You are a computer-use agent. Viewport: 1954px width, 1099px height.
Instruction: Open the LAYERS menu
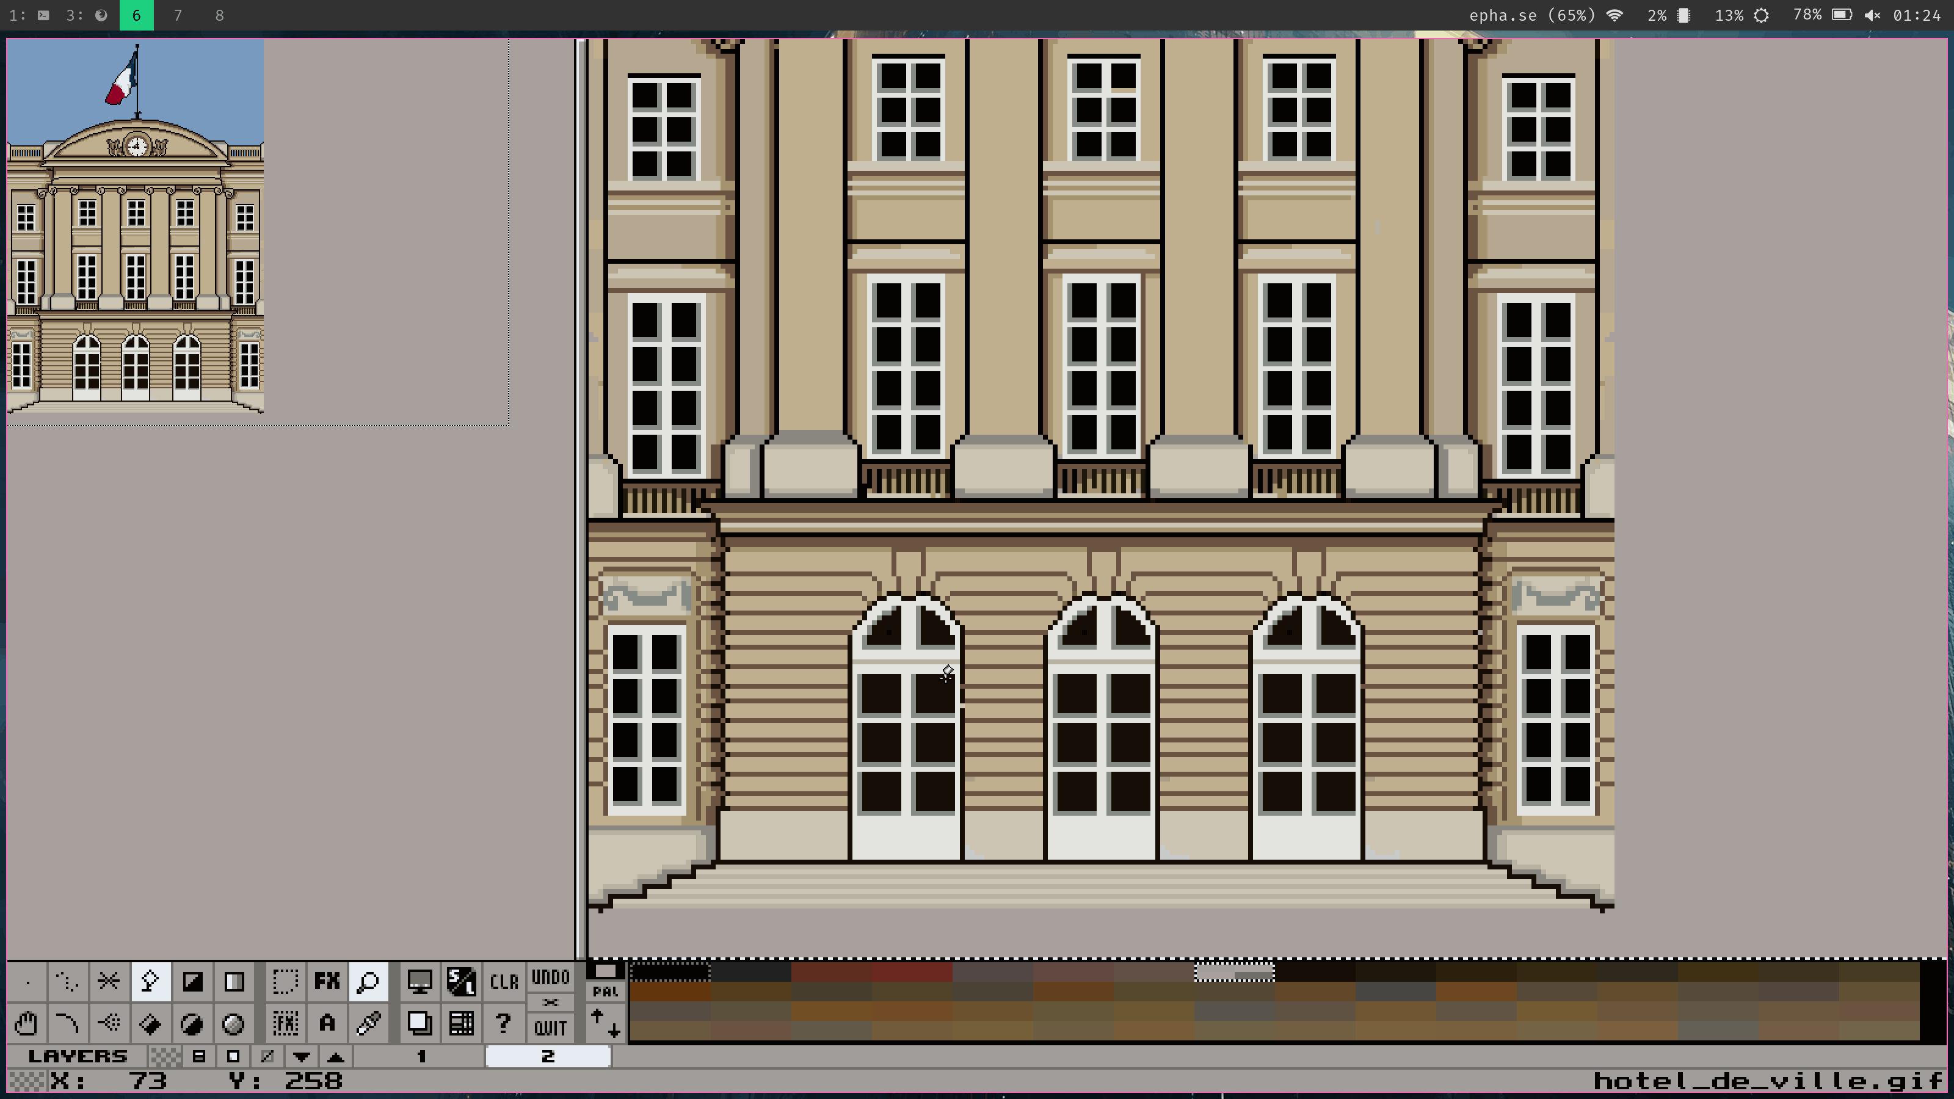tap(78, 1056)
